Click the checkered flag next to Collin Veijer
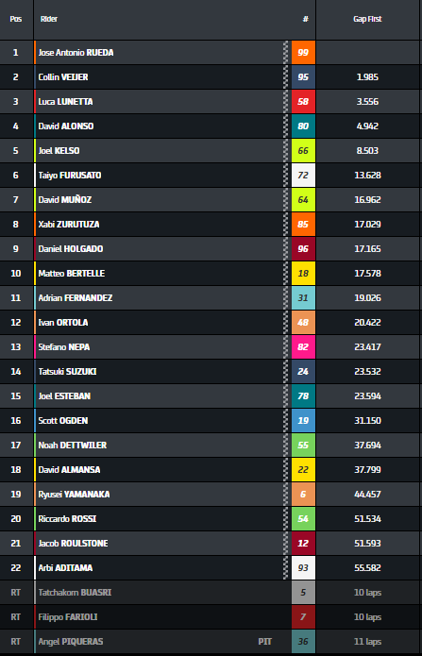This screenshot has width=422, height=656. pos(285,77)
